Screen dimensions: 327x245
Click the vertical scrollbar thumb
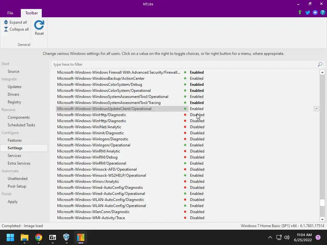click(x=322, y=203)
